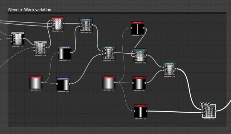Click output pin of the Blend node feeding the second Blend
Screen dimensions: 231x134
pos(24,39)
